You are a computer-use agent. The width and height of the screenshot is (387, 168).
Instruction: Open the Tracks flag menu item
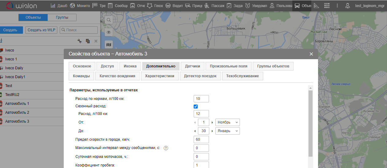coord(99,6)
